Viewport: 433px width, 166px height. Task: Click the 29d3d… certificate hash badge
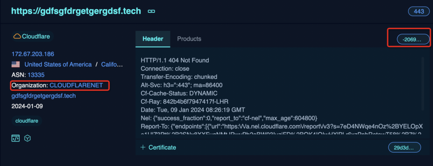405,147
